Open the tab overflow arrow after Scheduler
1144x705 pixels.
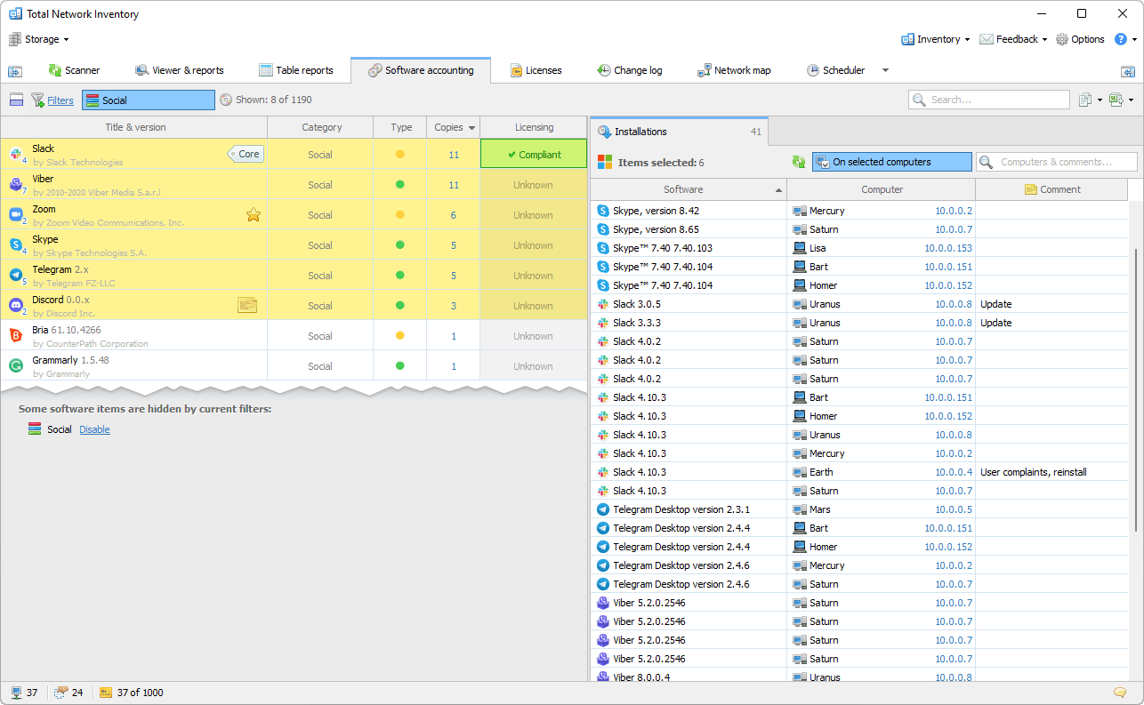click(885, 70)
